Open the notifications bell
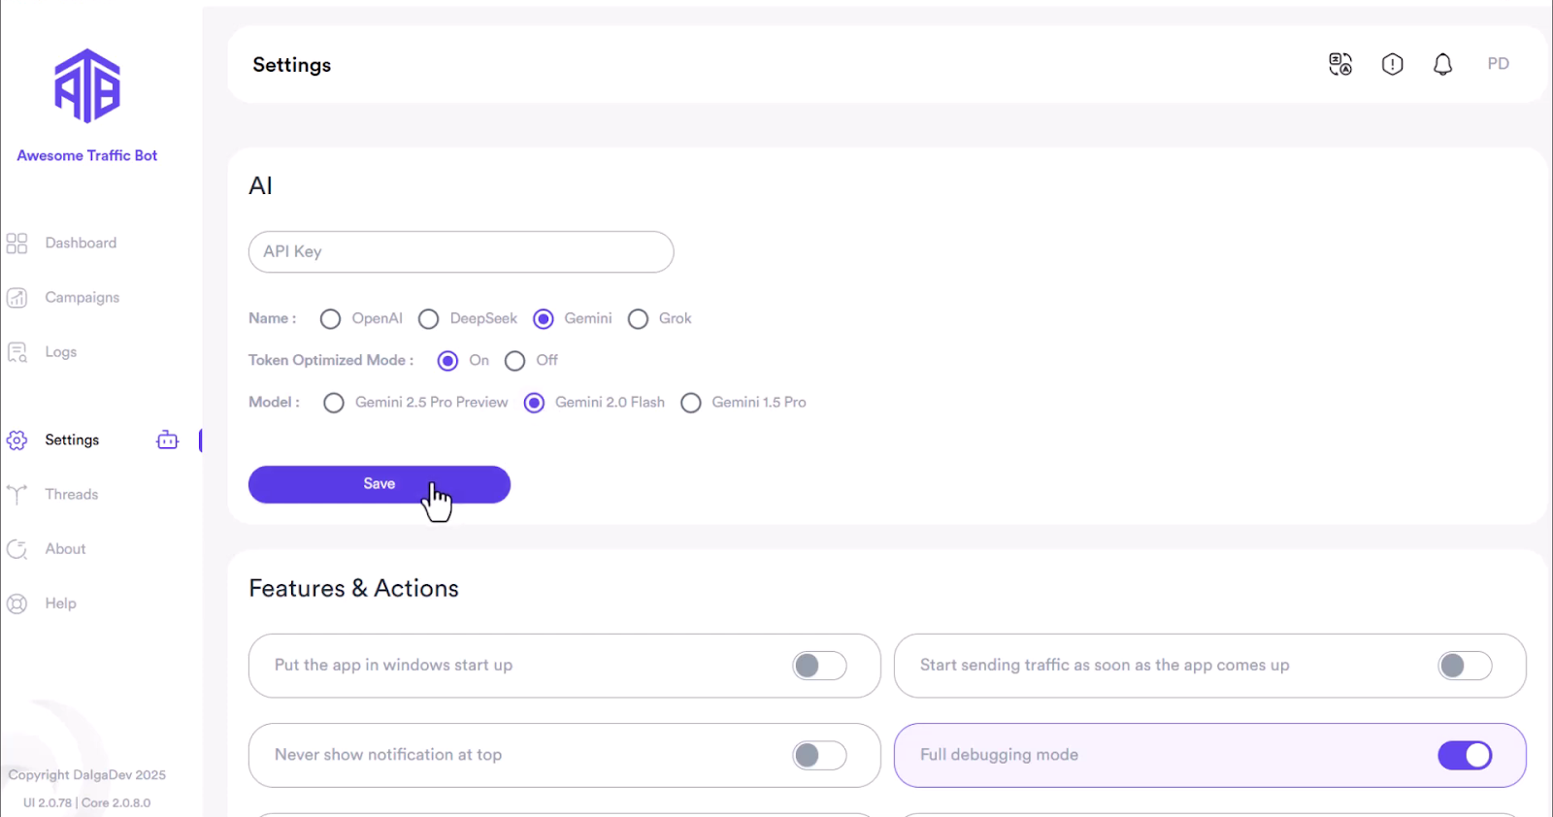This screenshot has width=1553, height=817. tap(1442, 63)
